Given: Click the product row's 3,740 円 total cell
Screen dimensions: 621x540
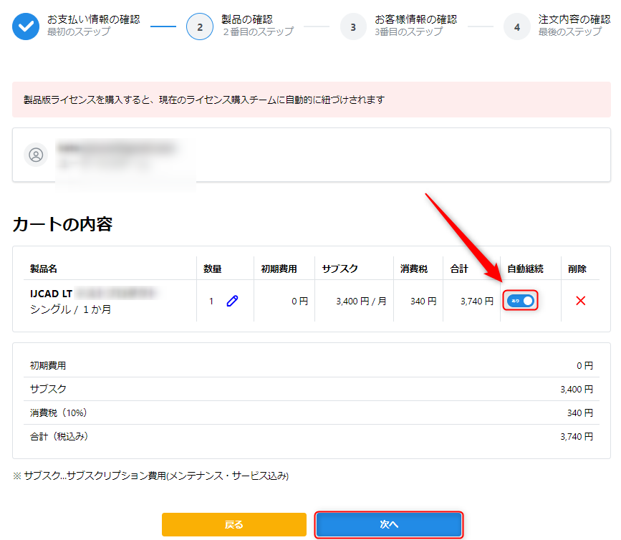Looking at the screenshot, I should (x=477, y=302).
